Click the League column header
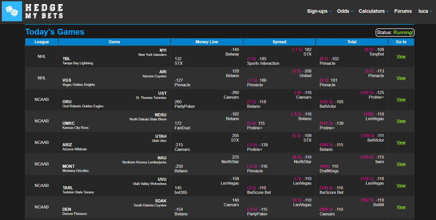Image resolution: width=436 pixels, height=220 pixels. [42, 42]
